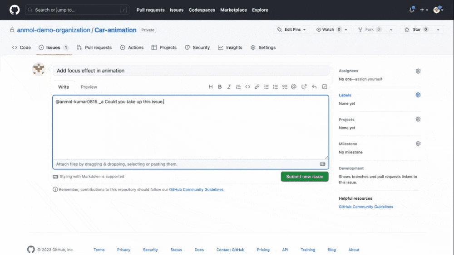The width and height of the screenshot is (454, 255).
Task: Open GitHub Community Guidelines reminder link
Action: coord(196,189)
